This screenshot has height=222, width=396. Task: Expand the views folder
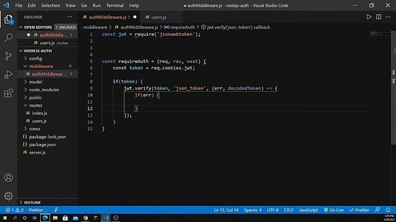click(x=48, y=129)
